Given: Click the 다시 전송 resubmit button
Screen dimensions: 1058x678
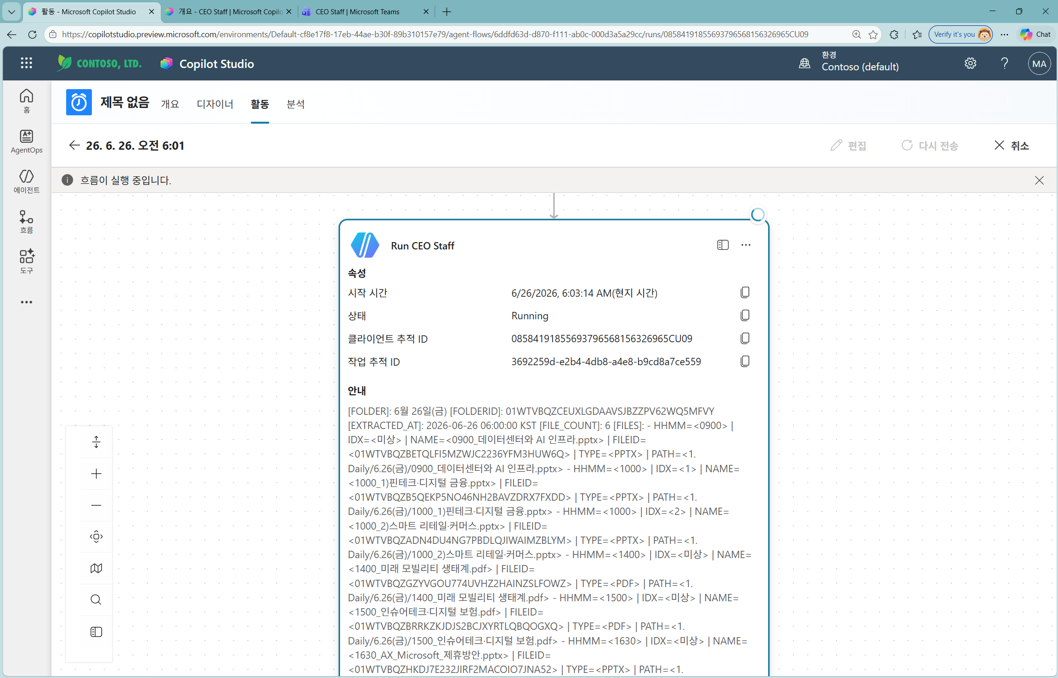Looking at the screenshot, I should [930, 146].
